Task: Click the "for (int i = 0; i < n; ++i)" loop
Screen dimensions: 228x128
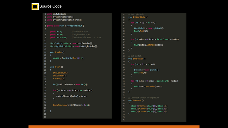Action: 143,64
